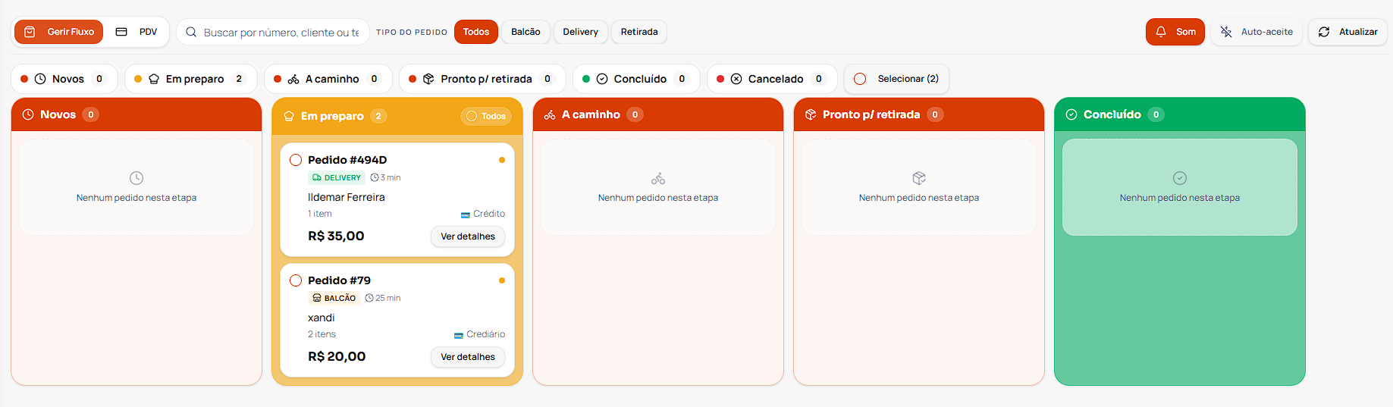Screen dimensions: 1393x407
Task: Click the X icon in Cancelado chip
Action: pos(736,79)
